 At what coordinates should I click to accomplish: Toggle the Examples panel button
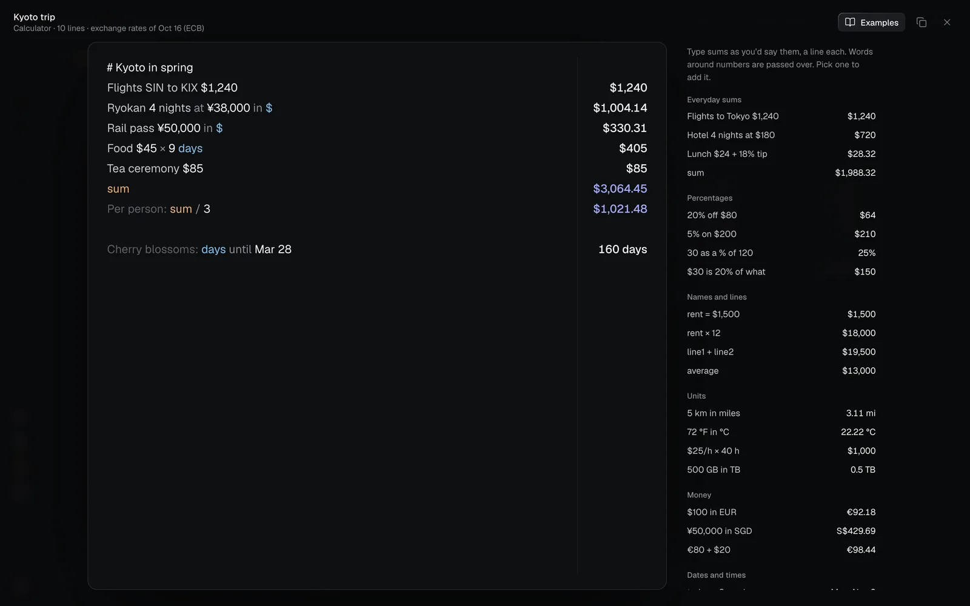pyautogui.click(x=871, y=22)
